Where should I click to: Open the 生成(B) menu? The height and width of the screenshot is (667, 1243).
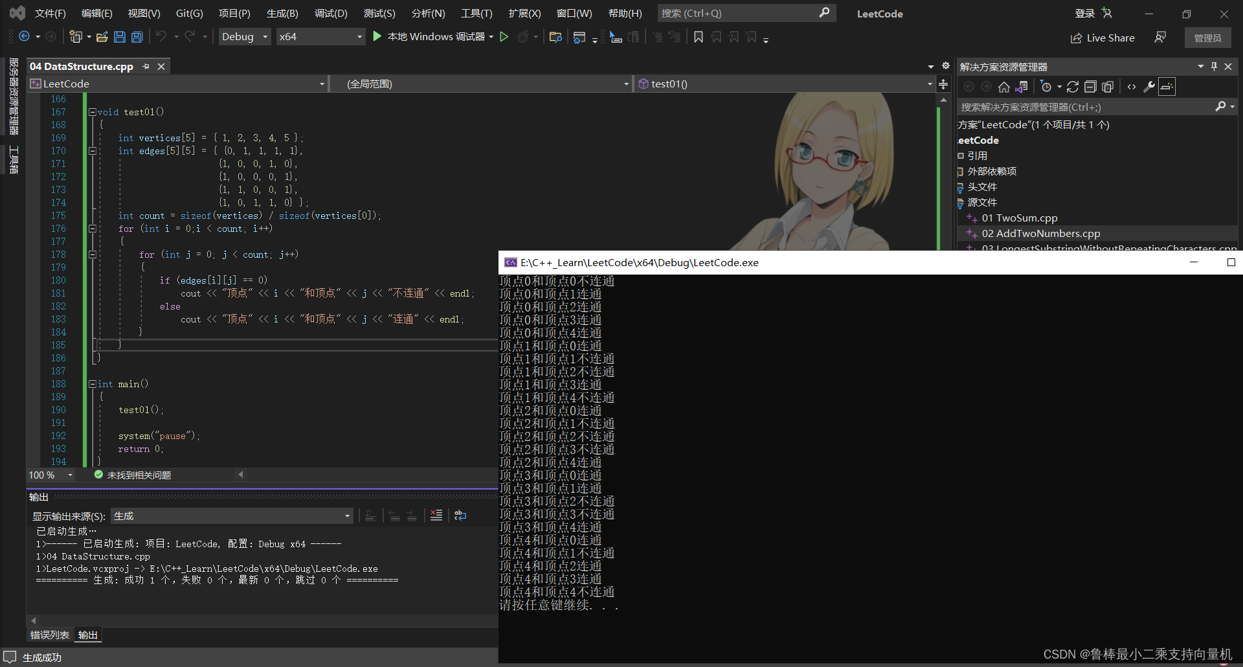pos(282,14)
